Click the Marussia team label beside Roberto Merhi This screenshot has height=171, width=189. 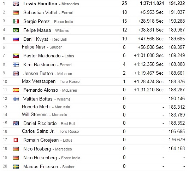click(x=62, y=107)
